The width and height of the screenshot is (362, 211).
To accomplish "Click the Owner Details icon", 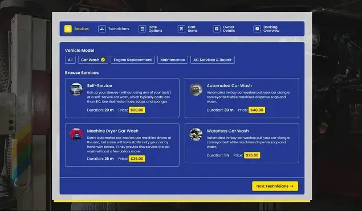I will coord(217,29).
